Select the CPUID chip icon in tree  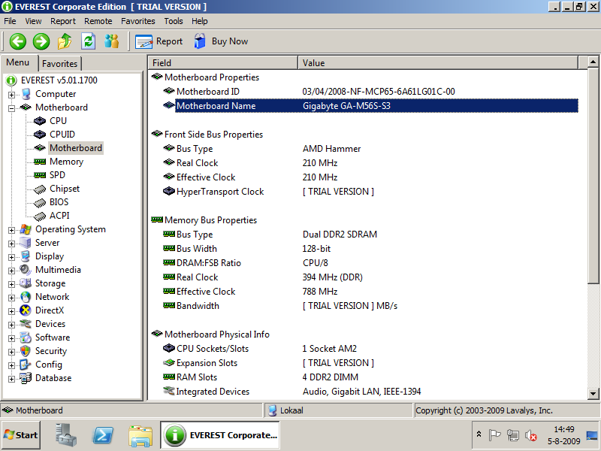[x=40, y=135]
